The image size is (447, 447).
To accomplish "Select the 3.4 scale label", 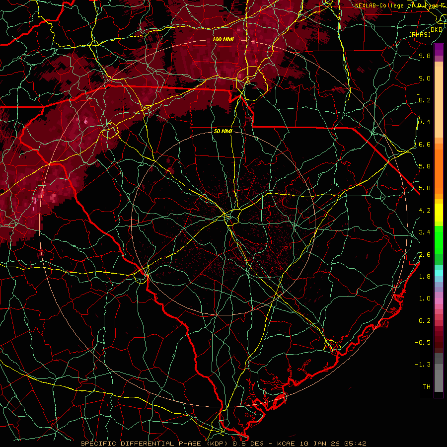I will (425, 232).
